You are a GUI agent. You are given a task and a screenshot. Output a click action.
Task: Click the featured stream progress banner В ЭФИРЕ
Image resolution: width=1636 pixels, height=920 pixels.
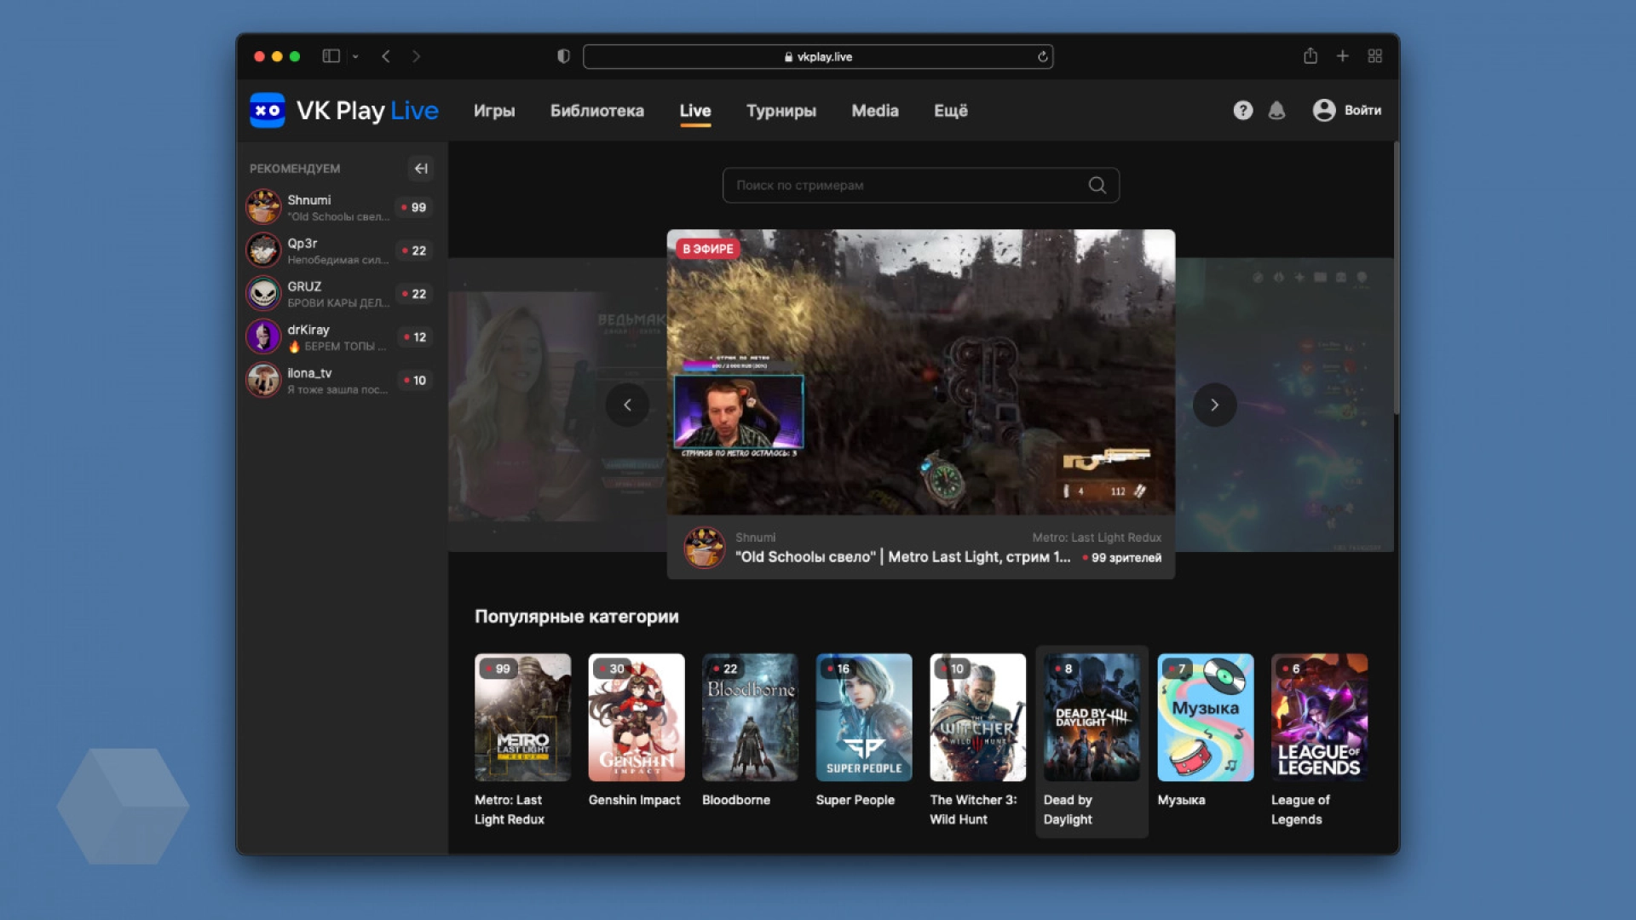[x=707, y=249]
